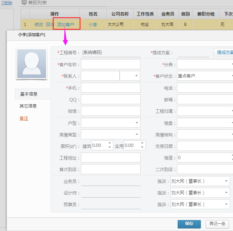Click the 手机 input field
The width and height of the screenshot is (233, 231).
click(x=111, y=88)
